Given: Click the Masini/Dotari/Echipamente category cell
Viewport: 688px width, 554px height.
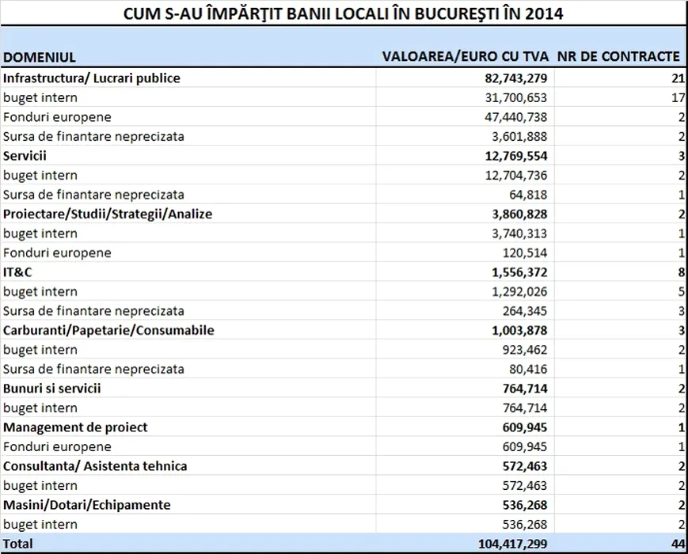Looking at the screenshot, I should pyautogui.click(x=87, y=505).
